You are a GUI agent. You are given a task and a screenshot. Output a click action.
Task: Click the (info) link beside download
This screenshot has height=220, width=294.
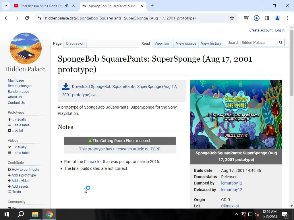point(95,95)
